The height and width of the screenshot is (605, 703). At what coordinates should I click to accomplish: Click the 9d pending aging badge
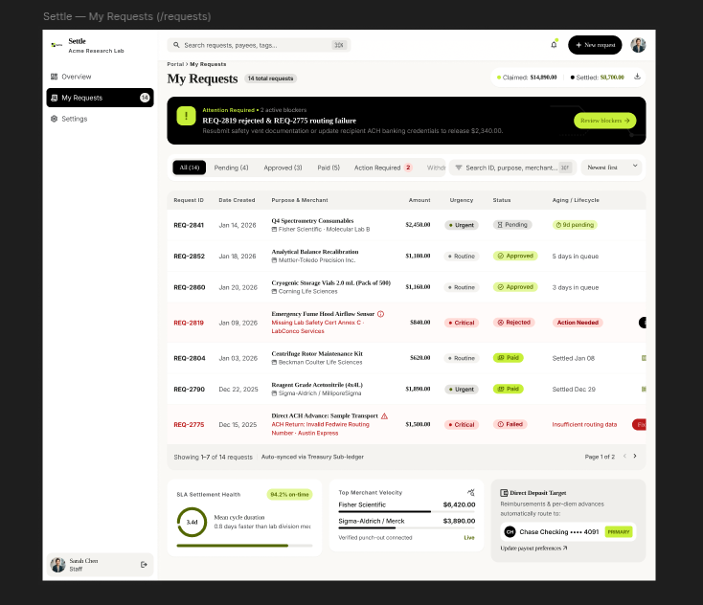coord(575,225)
